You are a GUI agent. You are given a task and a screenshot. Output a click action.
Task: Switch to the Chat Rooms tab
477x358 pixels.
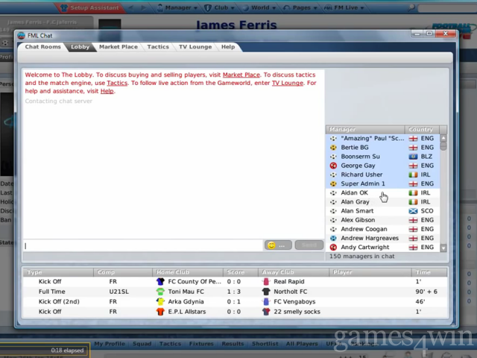pos(42,47)
